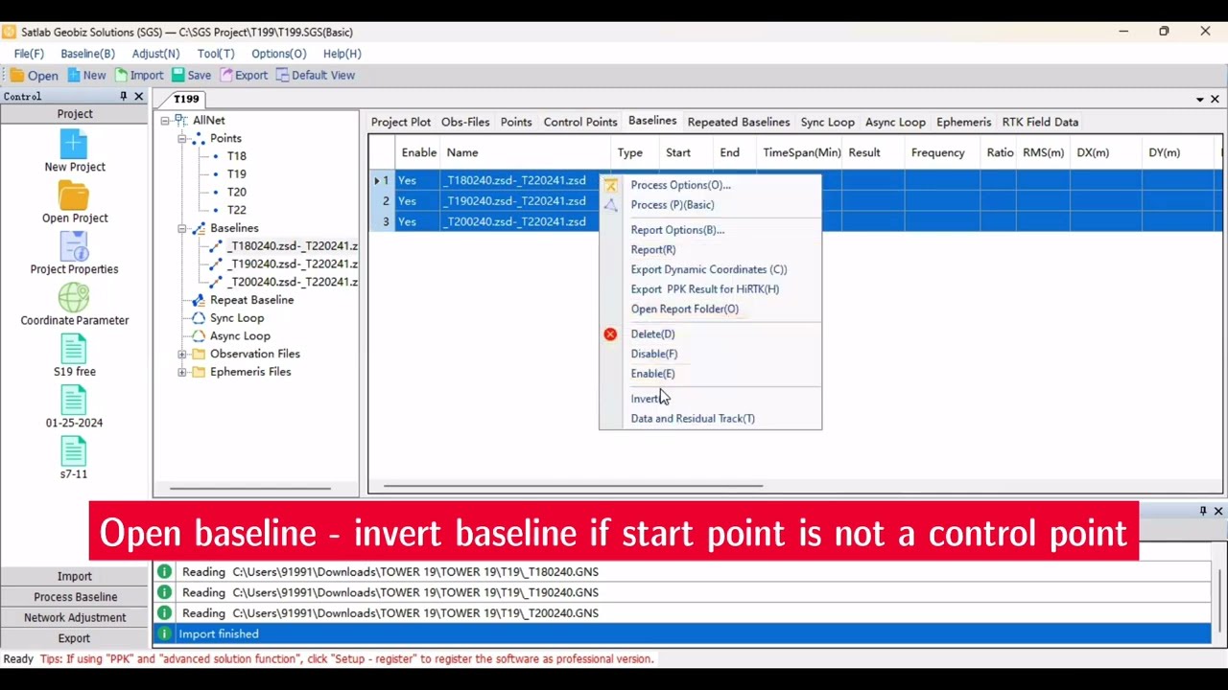Viewport: 1228px width, 690px height.
Task: Select point T19 in the tree
Action: (236, 174)
